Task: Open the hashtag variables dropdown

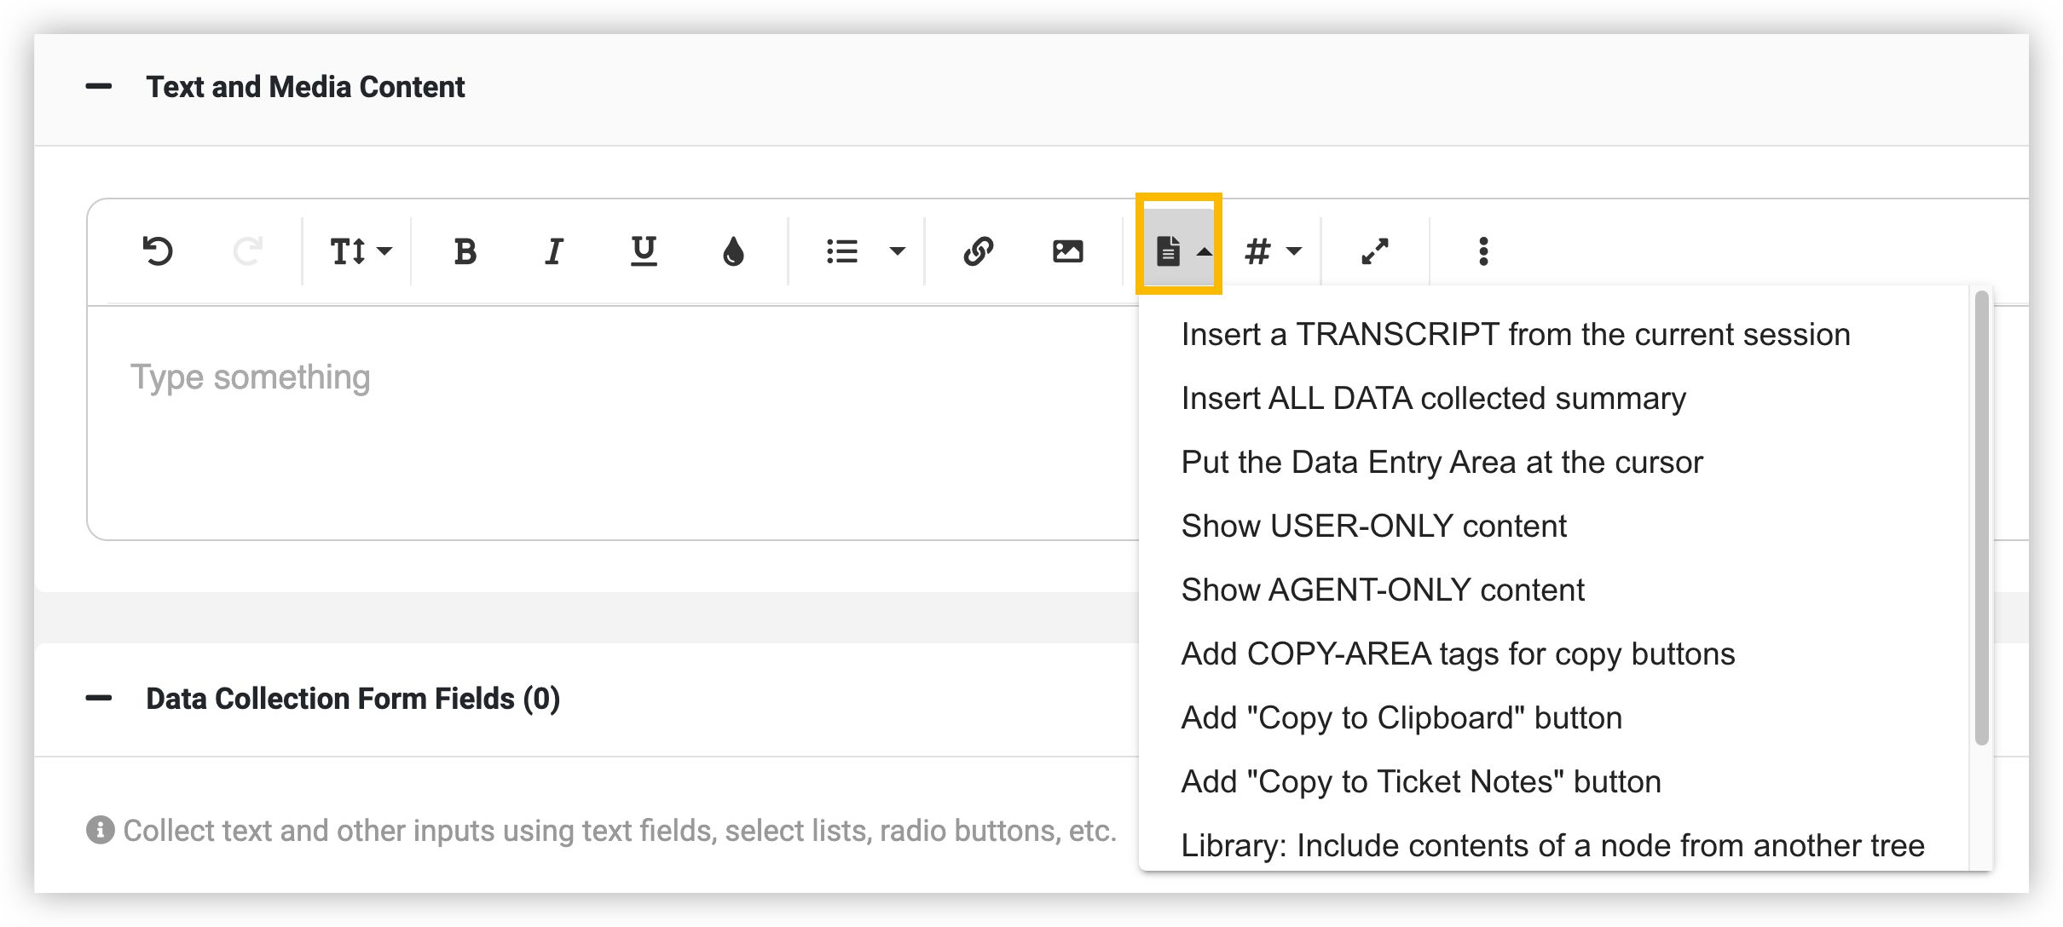Action: pos(1272,250)
